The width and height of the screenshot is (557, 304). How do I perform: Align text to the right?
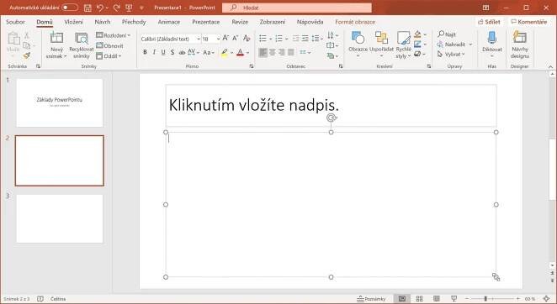(x=282, y=53)
